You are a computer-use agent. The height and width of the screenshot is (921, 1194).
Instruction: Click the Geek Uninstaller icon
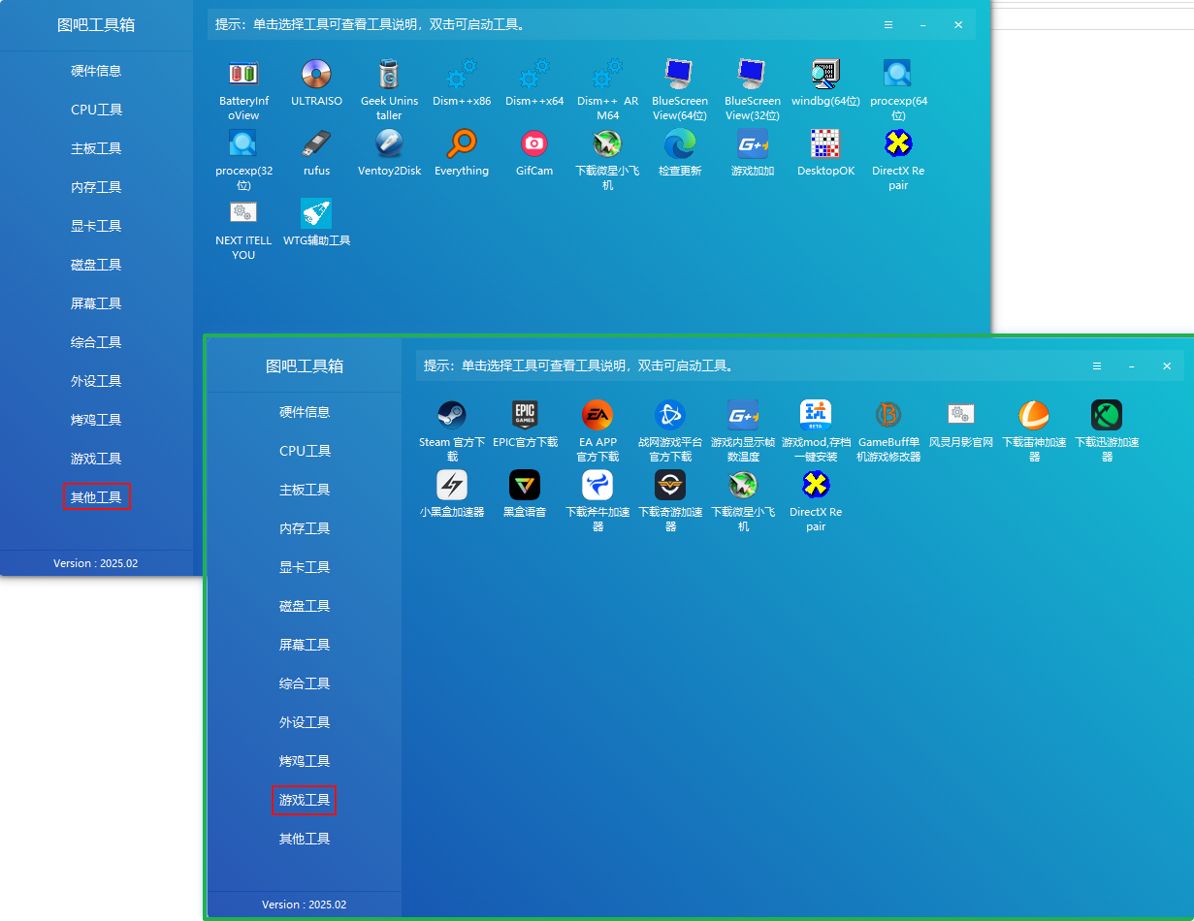pos(389,74)
